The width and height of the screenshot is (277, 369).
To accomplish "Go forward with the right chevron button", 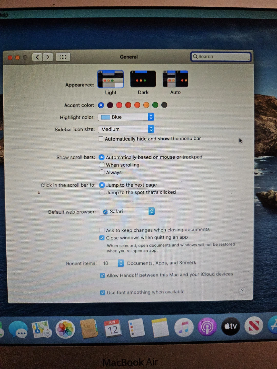I will pyautogui.click(x=48, y=57).
